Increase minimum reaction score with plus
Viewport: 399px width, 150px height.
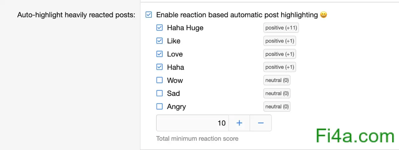tap(239, 123)
